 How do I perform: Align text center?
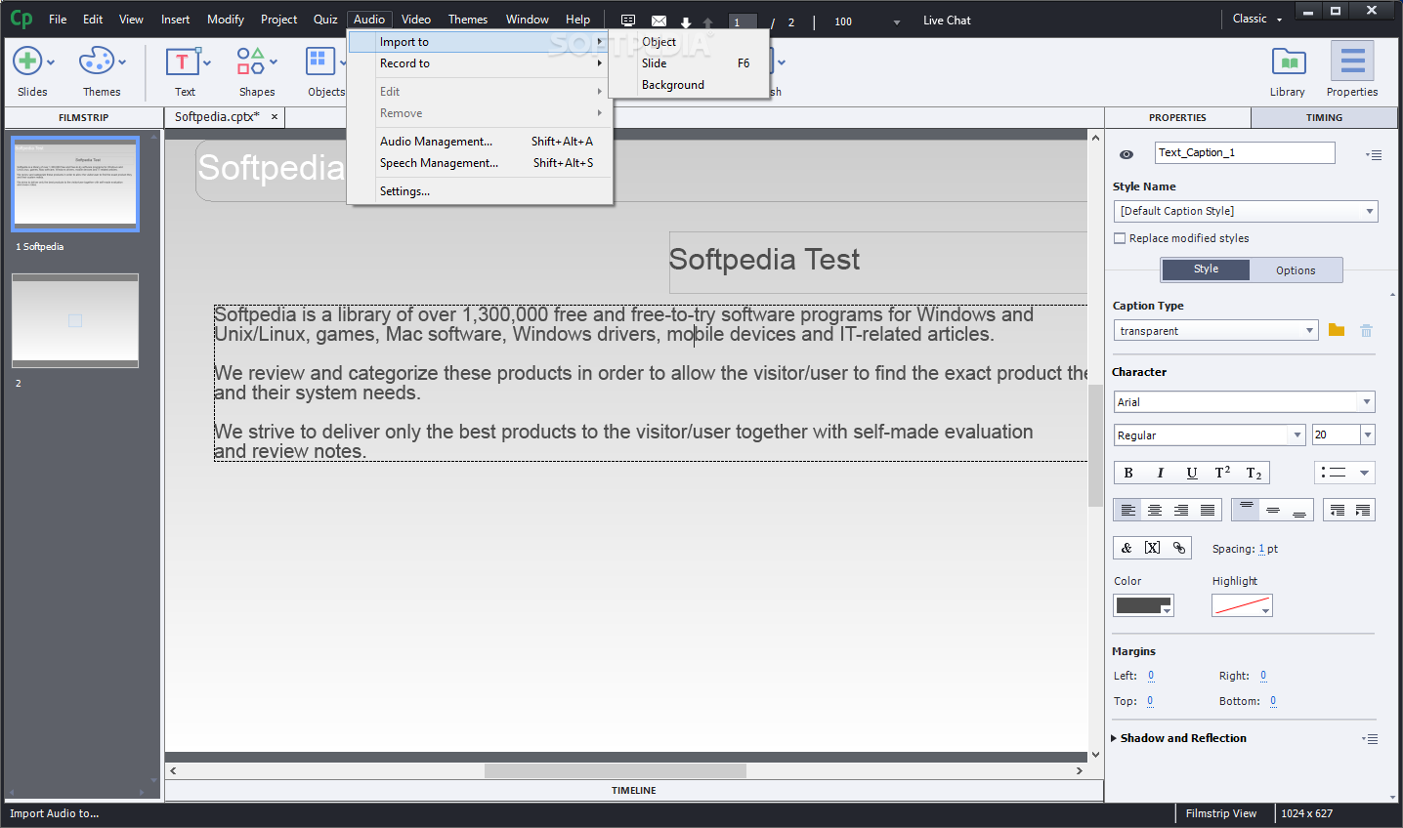(x=1155, y=510)
